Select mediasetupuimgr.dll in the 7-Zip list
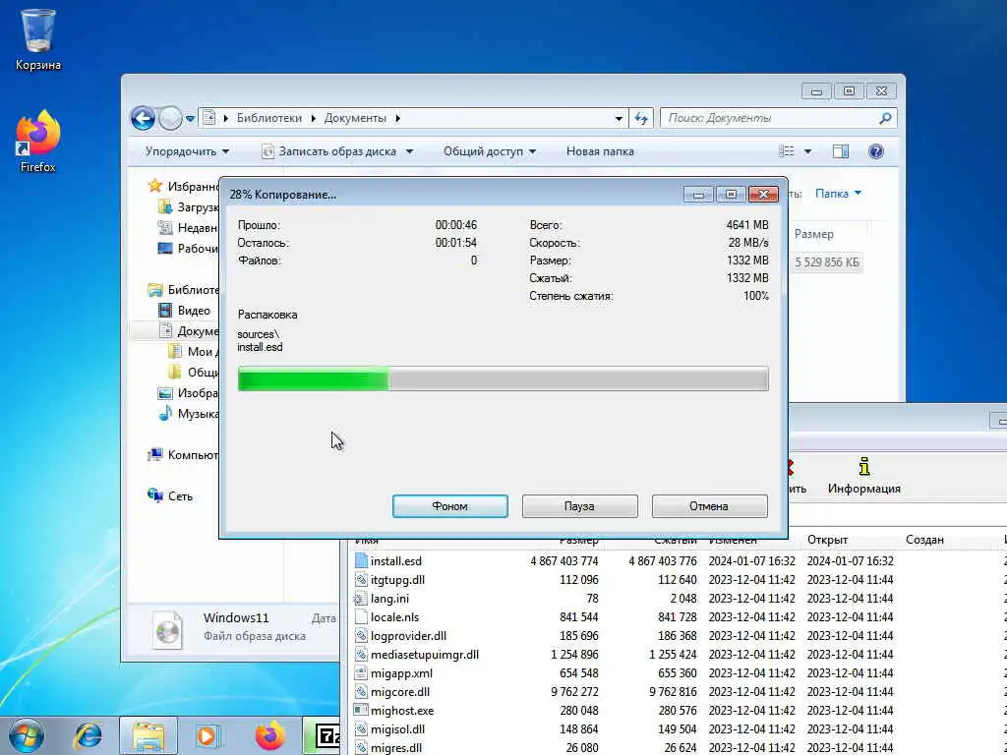This screenshot has height=755, width=1007. 425,654
